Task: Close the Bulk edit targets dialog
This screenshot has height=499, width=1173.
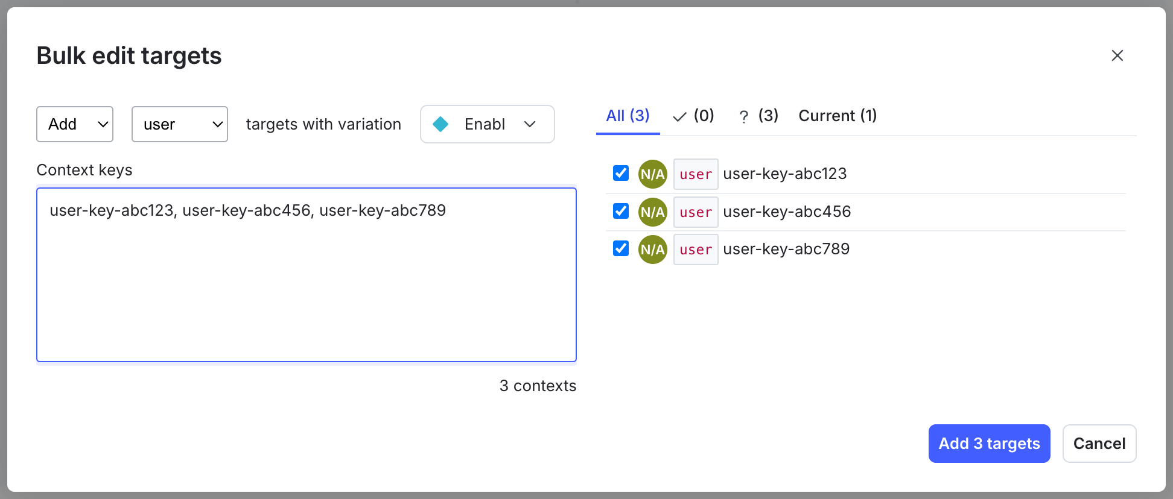Action: pyautogui.click(x=1117, y=55)
